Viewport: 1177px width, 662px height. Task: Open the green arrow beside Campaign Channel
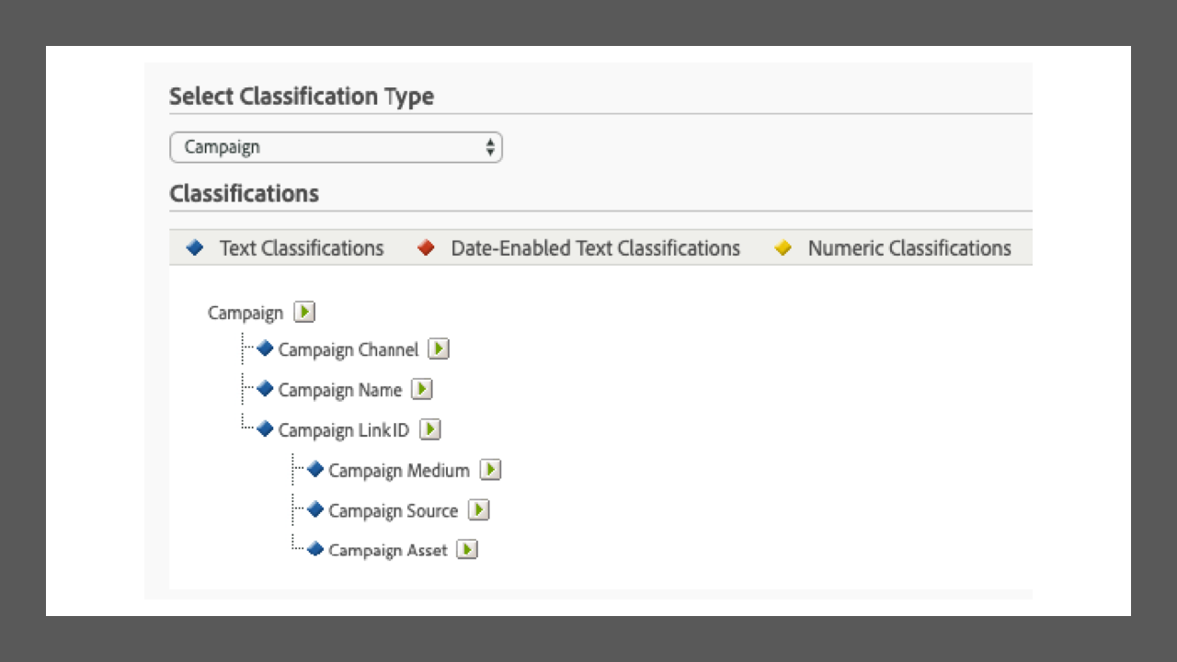point(439,348)
